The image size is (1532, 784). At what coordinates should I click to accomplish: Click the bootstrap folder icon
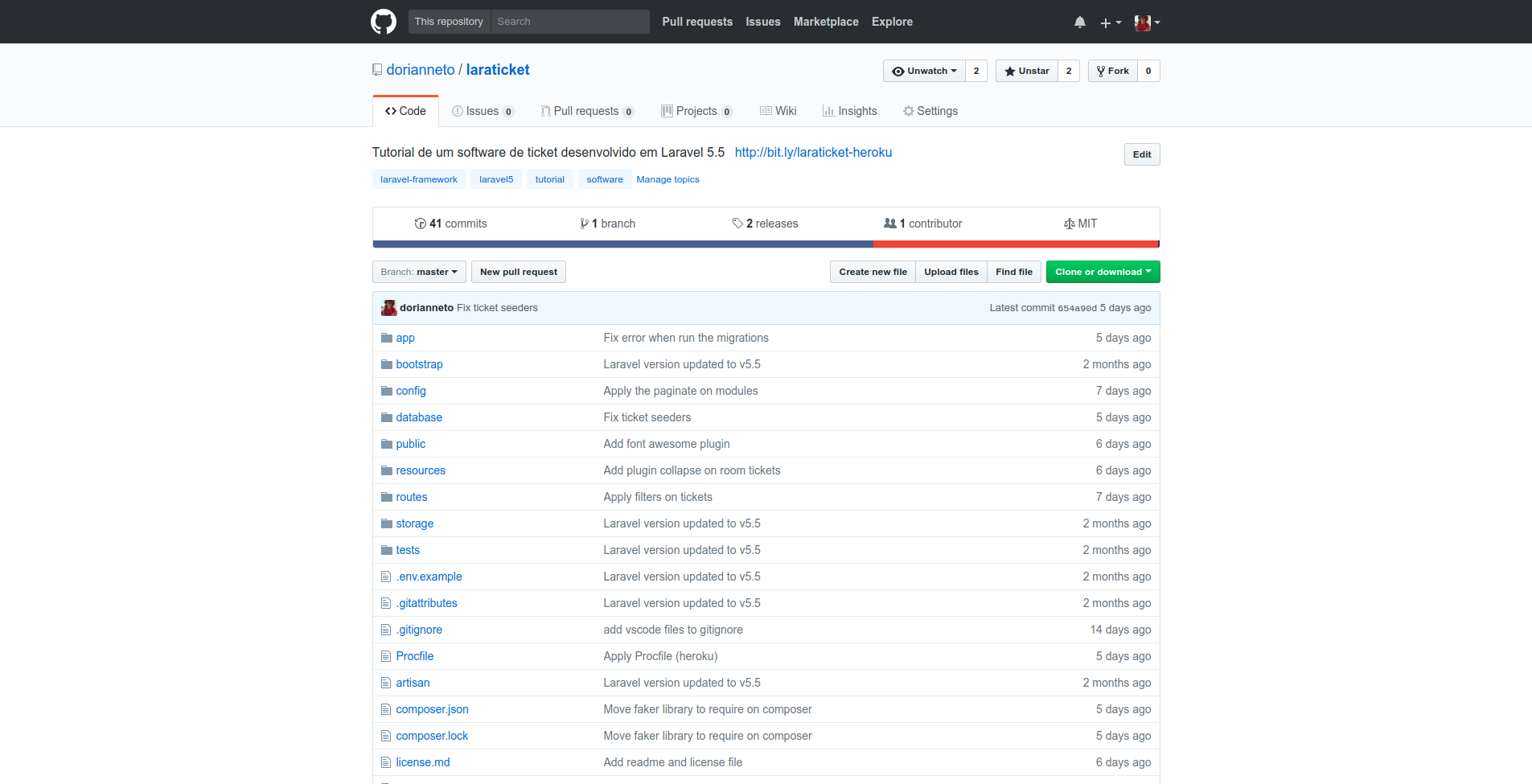387,364
